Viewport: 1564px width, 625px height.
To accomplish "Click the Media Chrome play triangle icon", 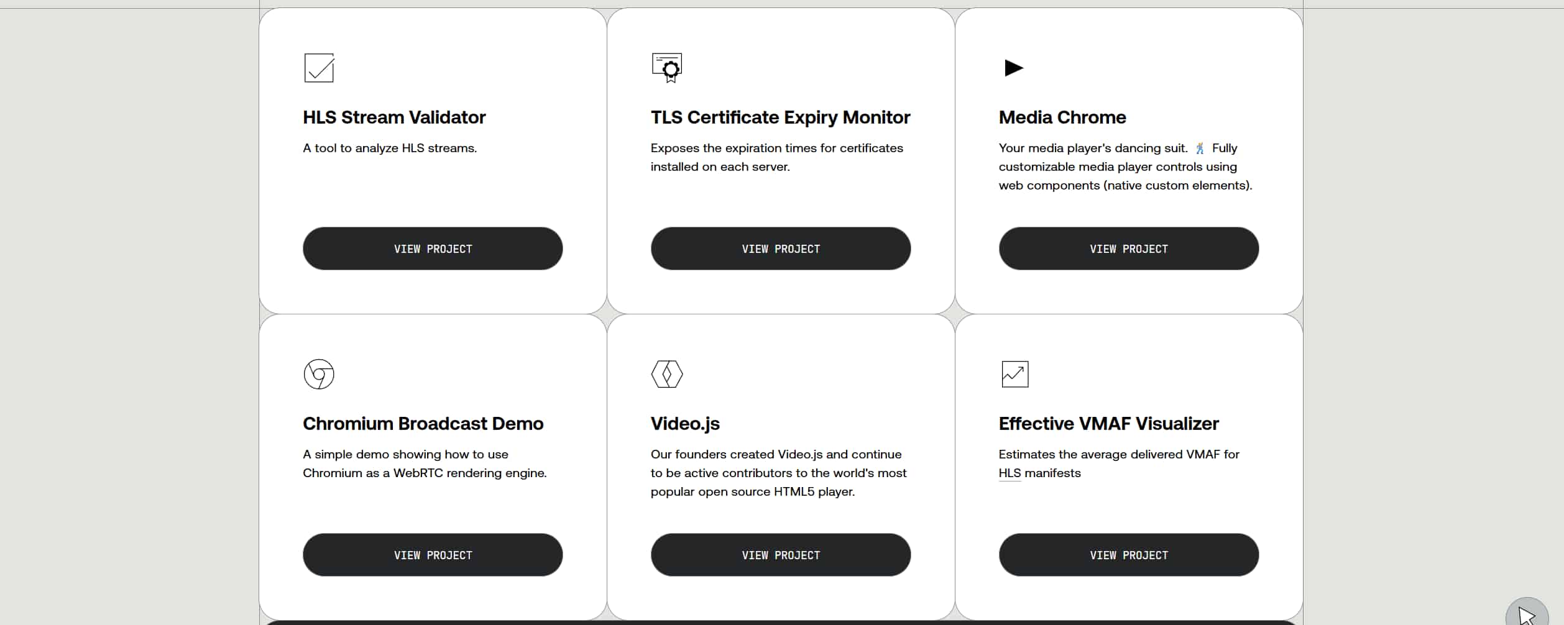I will (1014, 68).
